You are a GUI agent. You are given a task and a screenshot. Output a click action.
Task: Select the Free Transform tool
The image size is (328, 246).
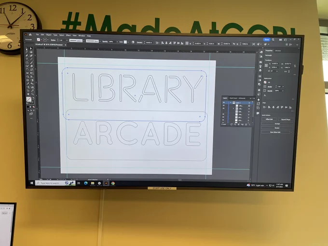pos(32,73)
